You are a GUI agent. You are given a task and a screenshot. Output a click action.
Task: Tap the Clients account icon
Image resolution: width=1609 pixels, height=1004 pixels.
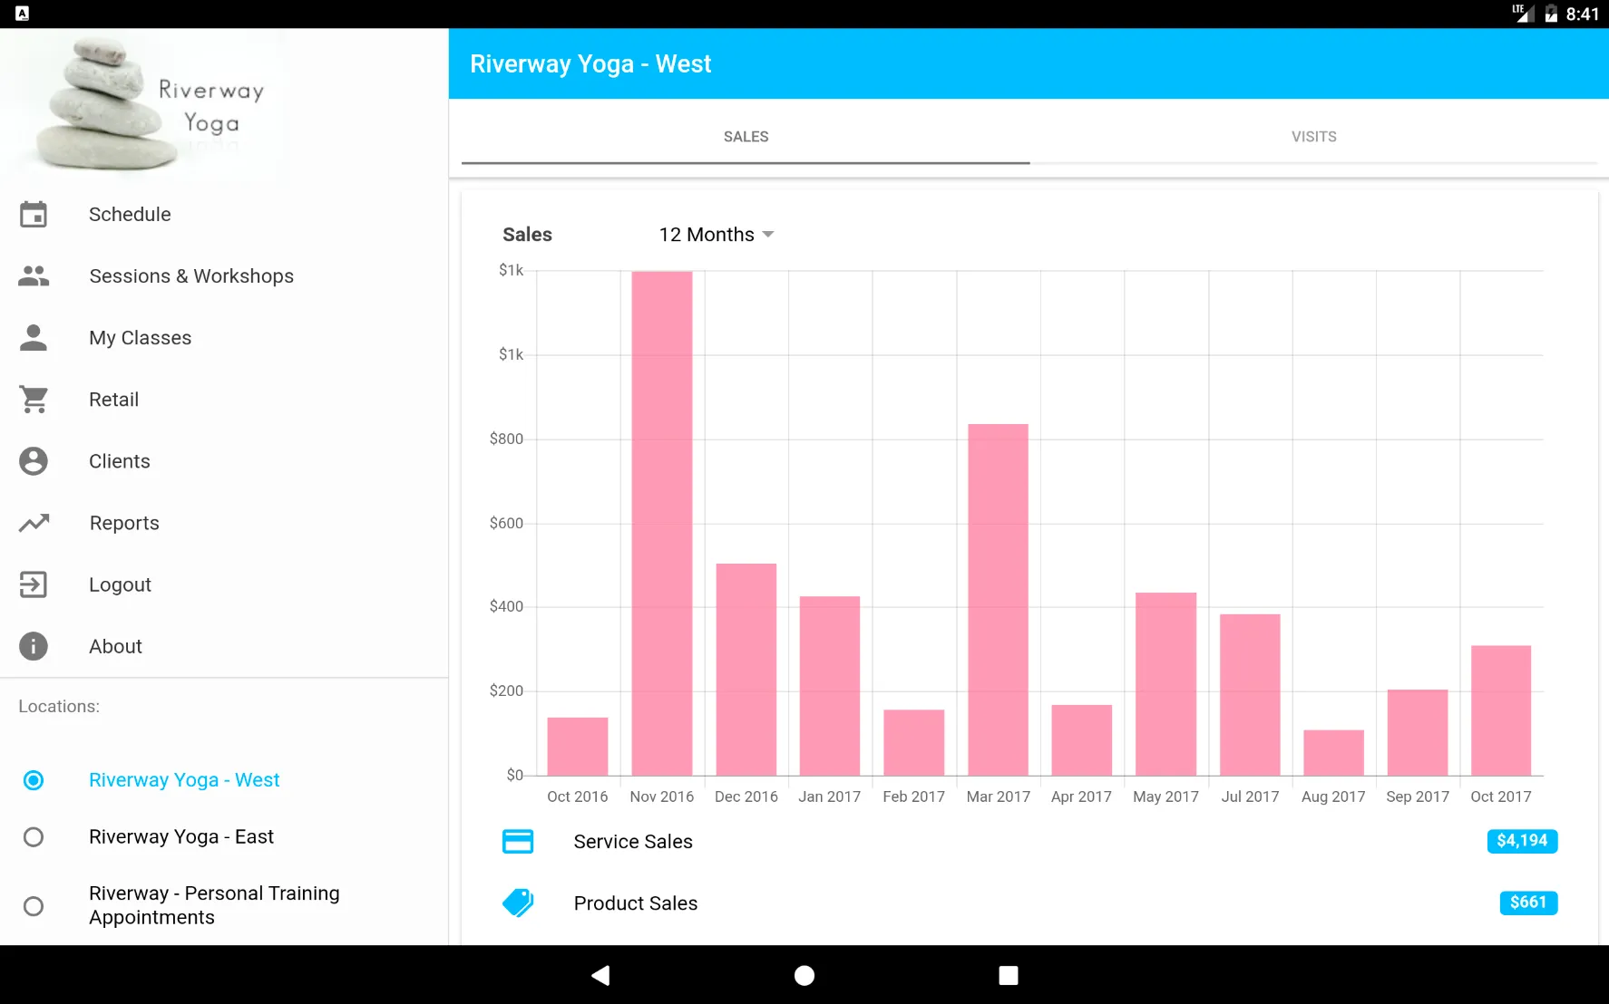(x=34, y=461)
